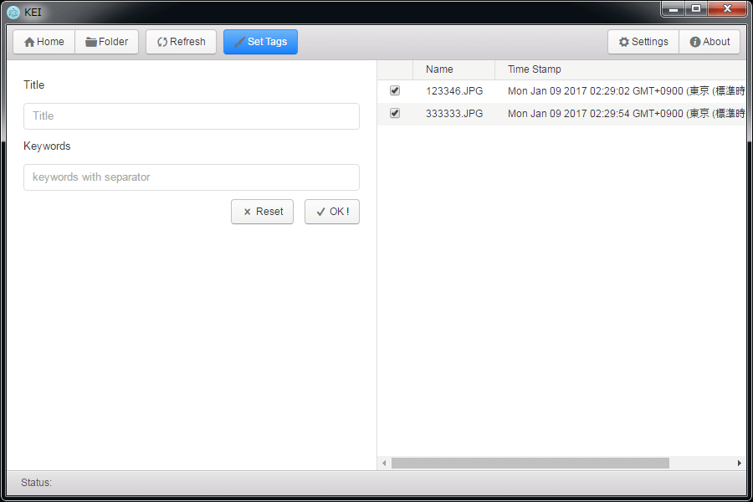Click the Reset button

(262, 212)
